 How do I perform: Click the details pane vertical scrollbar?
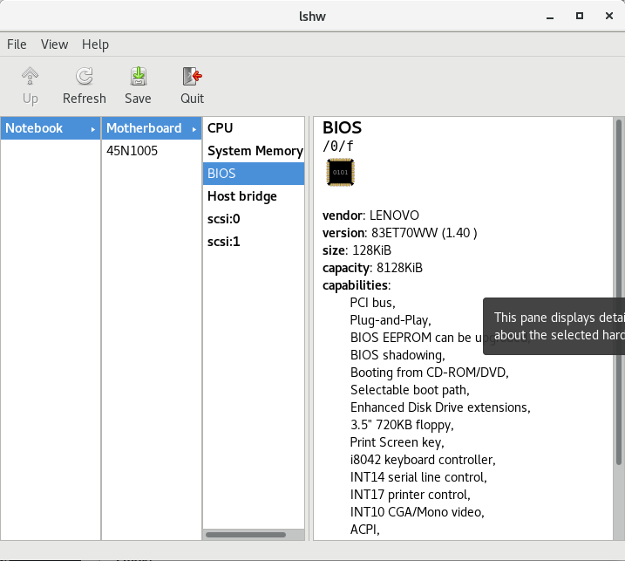point(619,292)
